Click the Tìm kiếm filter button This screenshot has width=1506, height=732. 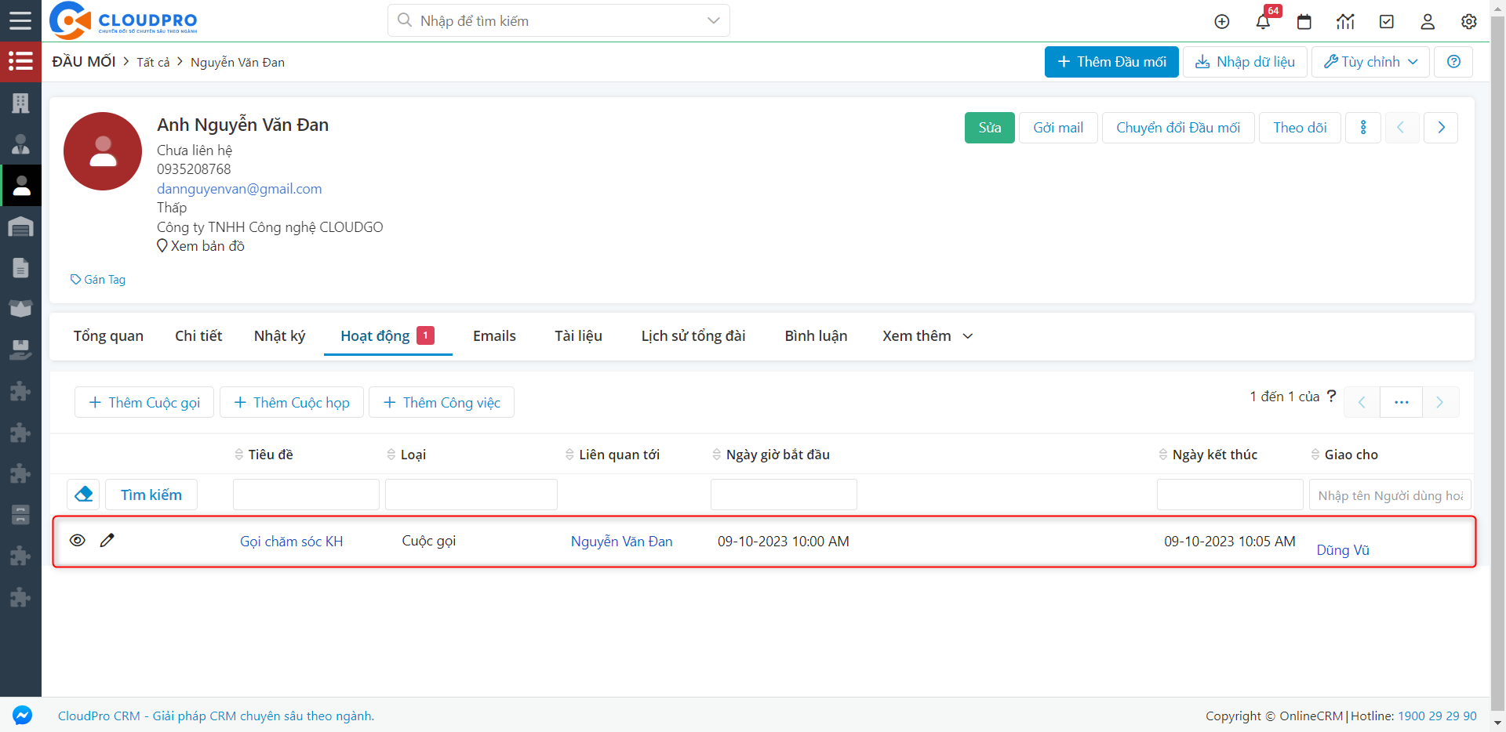click(151, 495)
